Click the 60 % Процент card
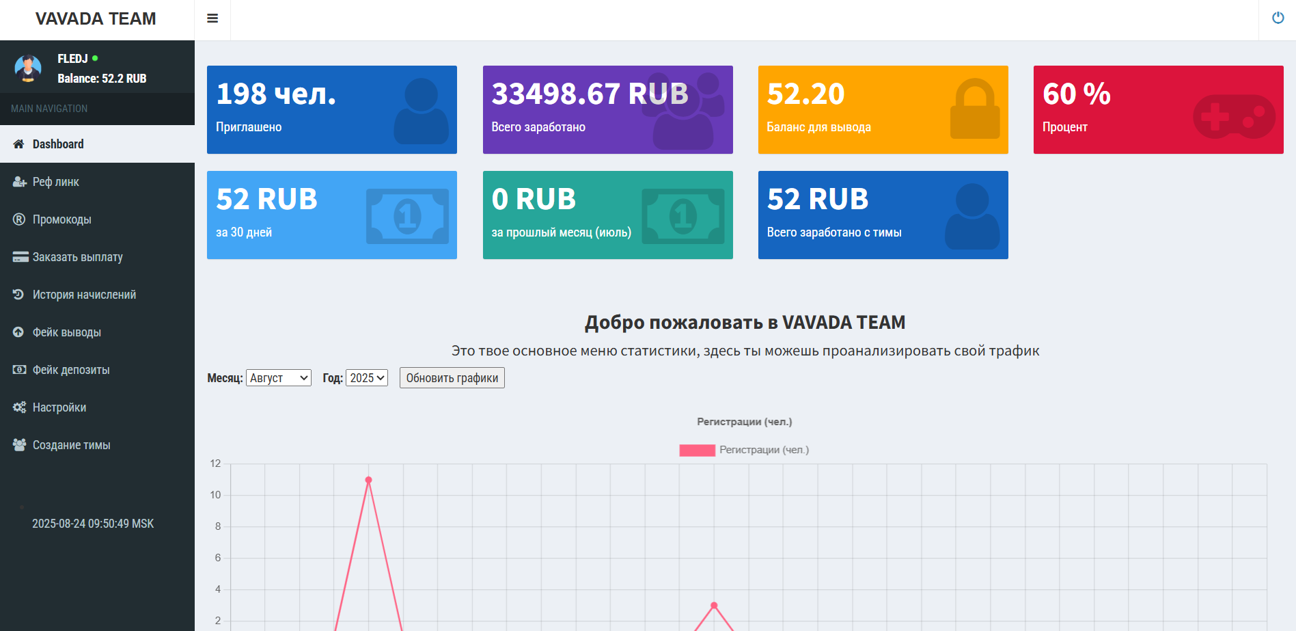The height and width of the screenshot is (631, 1296). pyautogui.click(x=1158, y=109)
